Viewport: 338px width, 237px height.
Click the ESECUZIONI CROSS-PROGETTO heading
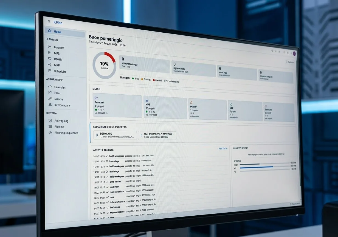(x=110, y=127)
